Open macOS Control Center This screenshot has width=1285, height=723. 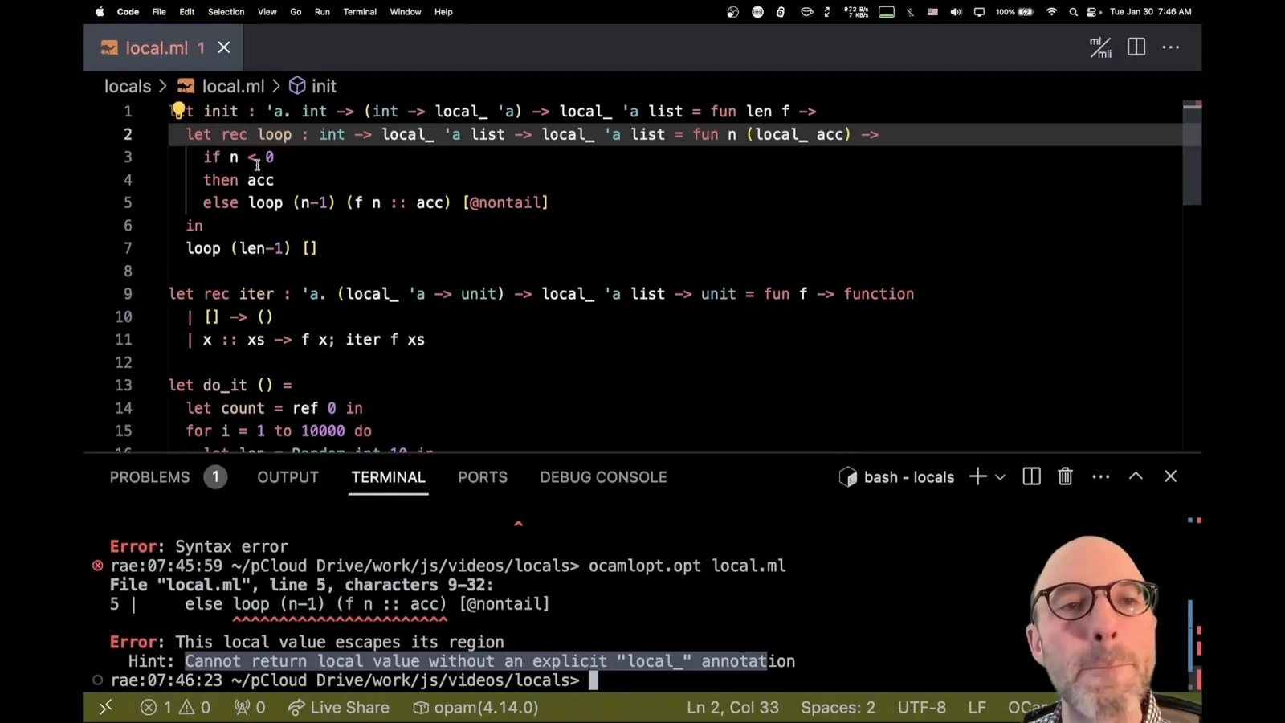tap(1093, 12)
